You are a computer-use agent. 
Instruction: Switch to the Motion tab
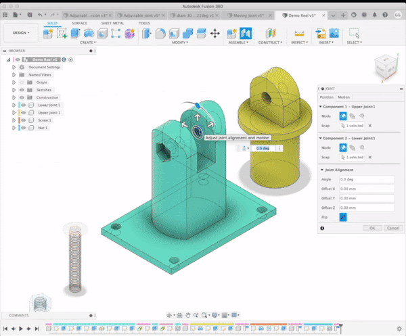[x=344, y=97]
